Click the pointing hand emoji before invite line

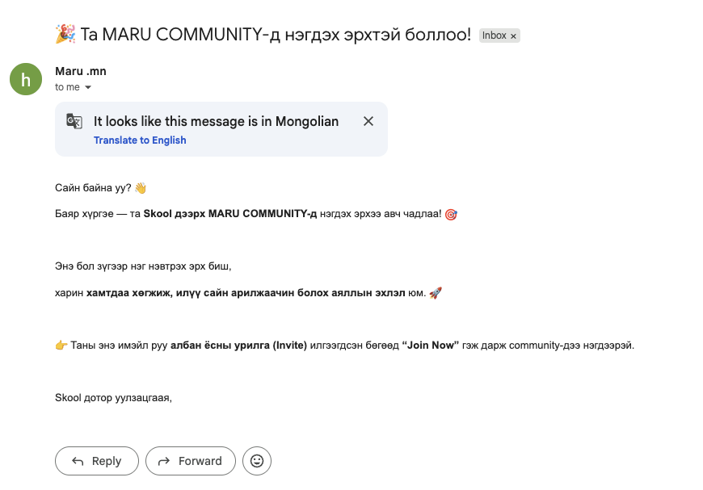tap(61, 346)
